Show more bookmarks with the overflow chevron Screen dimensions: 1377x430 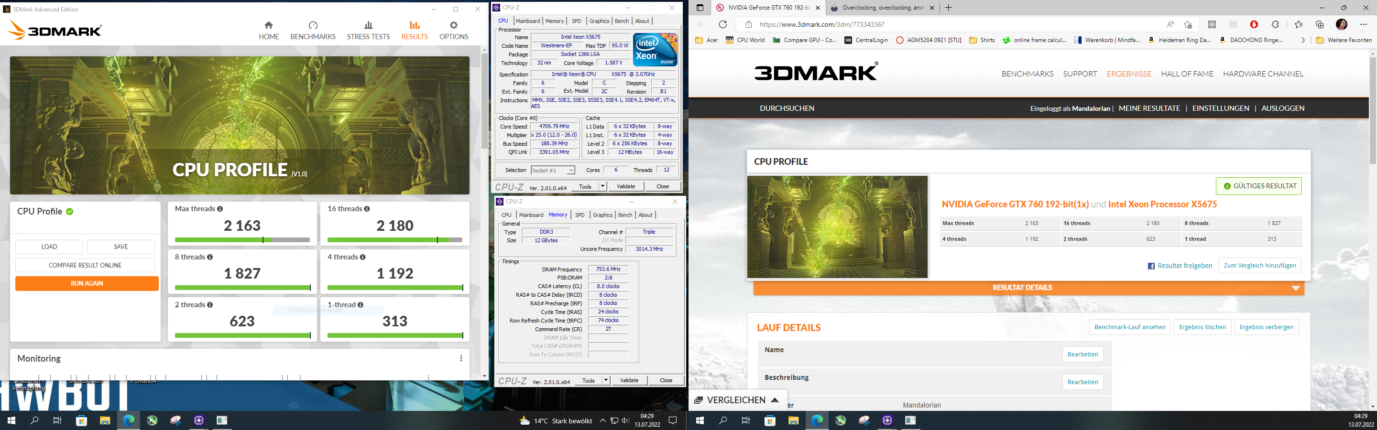point(1303,40)
